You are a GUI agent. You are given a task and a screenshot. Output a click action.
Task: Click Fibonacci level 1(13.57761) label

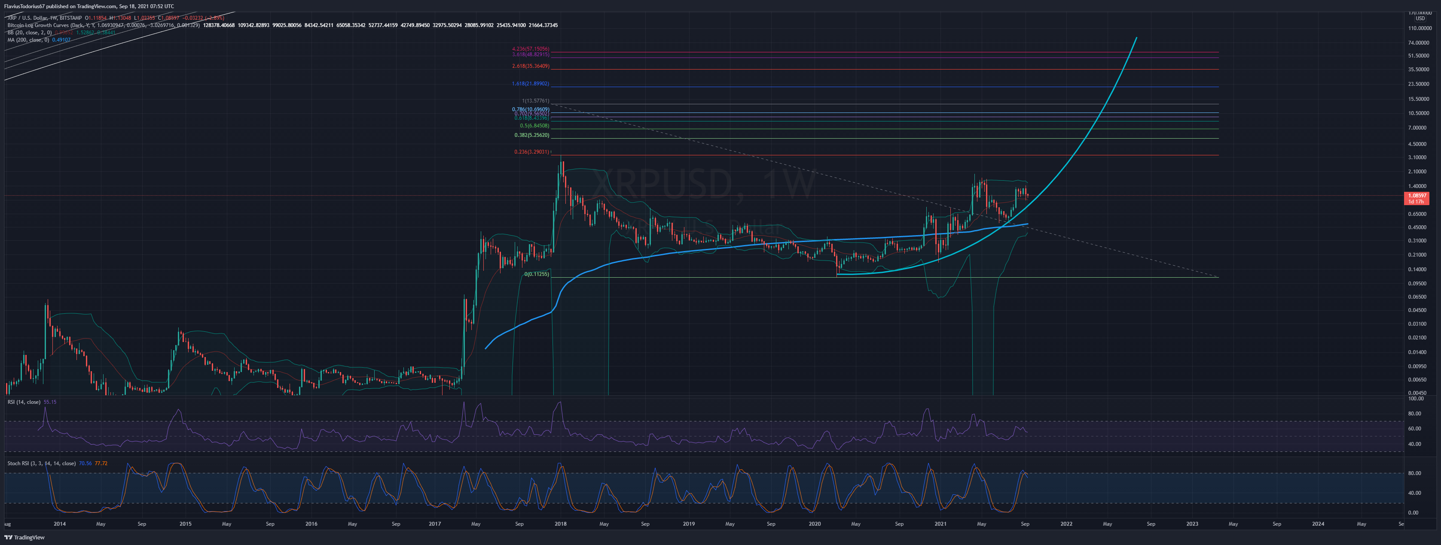[x=535, y=101]
